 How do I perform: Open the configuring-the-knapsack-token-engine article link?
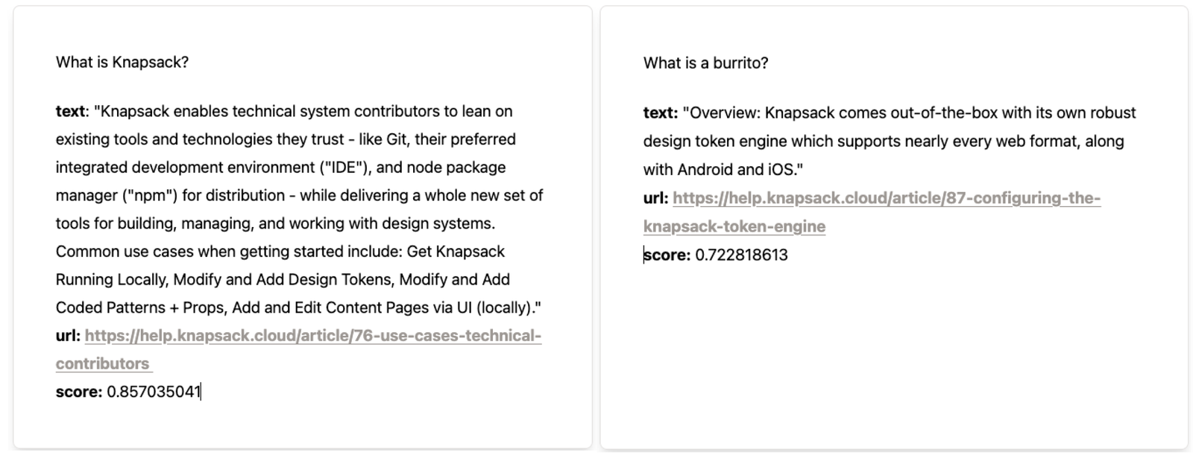(x=886, y=199)
